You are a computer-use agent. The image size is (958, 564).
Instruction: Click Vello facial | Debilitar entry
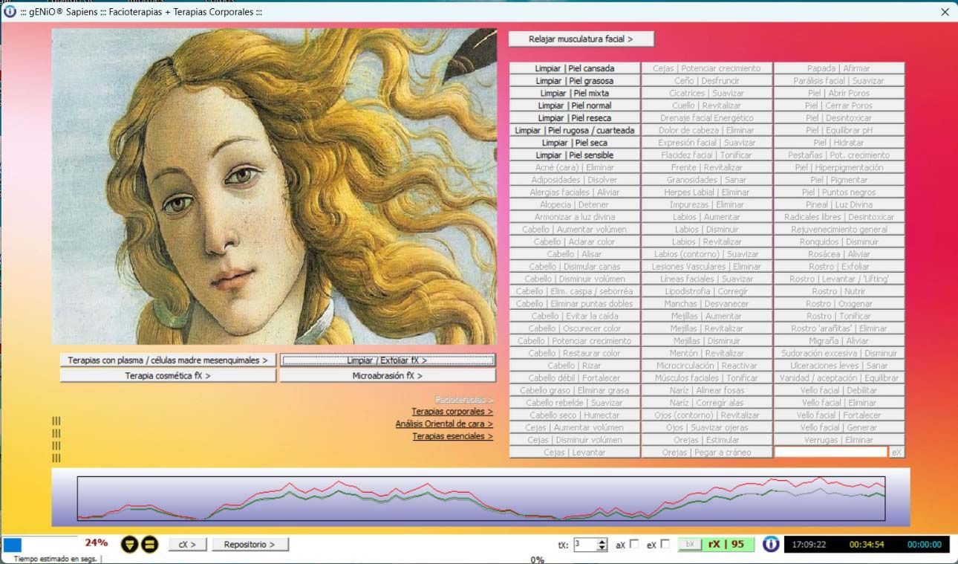839,390
